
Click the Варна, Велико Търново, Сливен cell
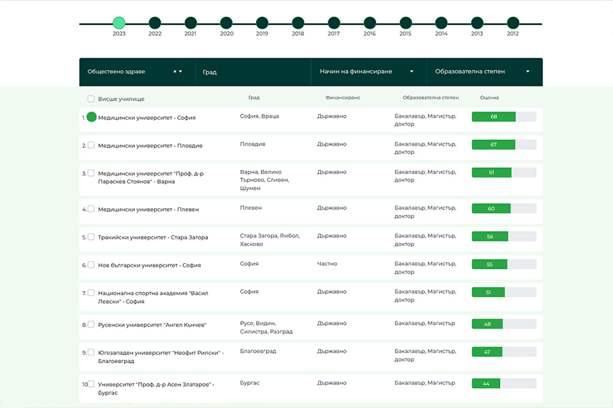click(x=265, y=180)
